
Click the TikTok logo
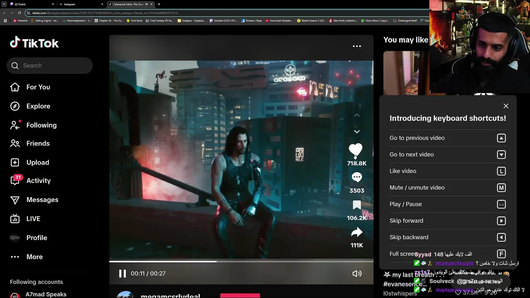click(x=34, y=43)
